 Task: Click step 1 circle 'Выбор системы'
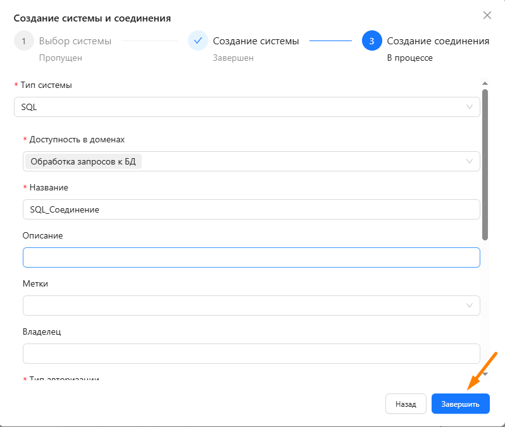click(x=23, y=41)
